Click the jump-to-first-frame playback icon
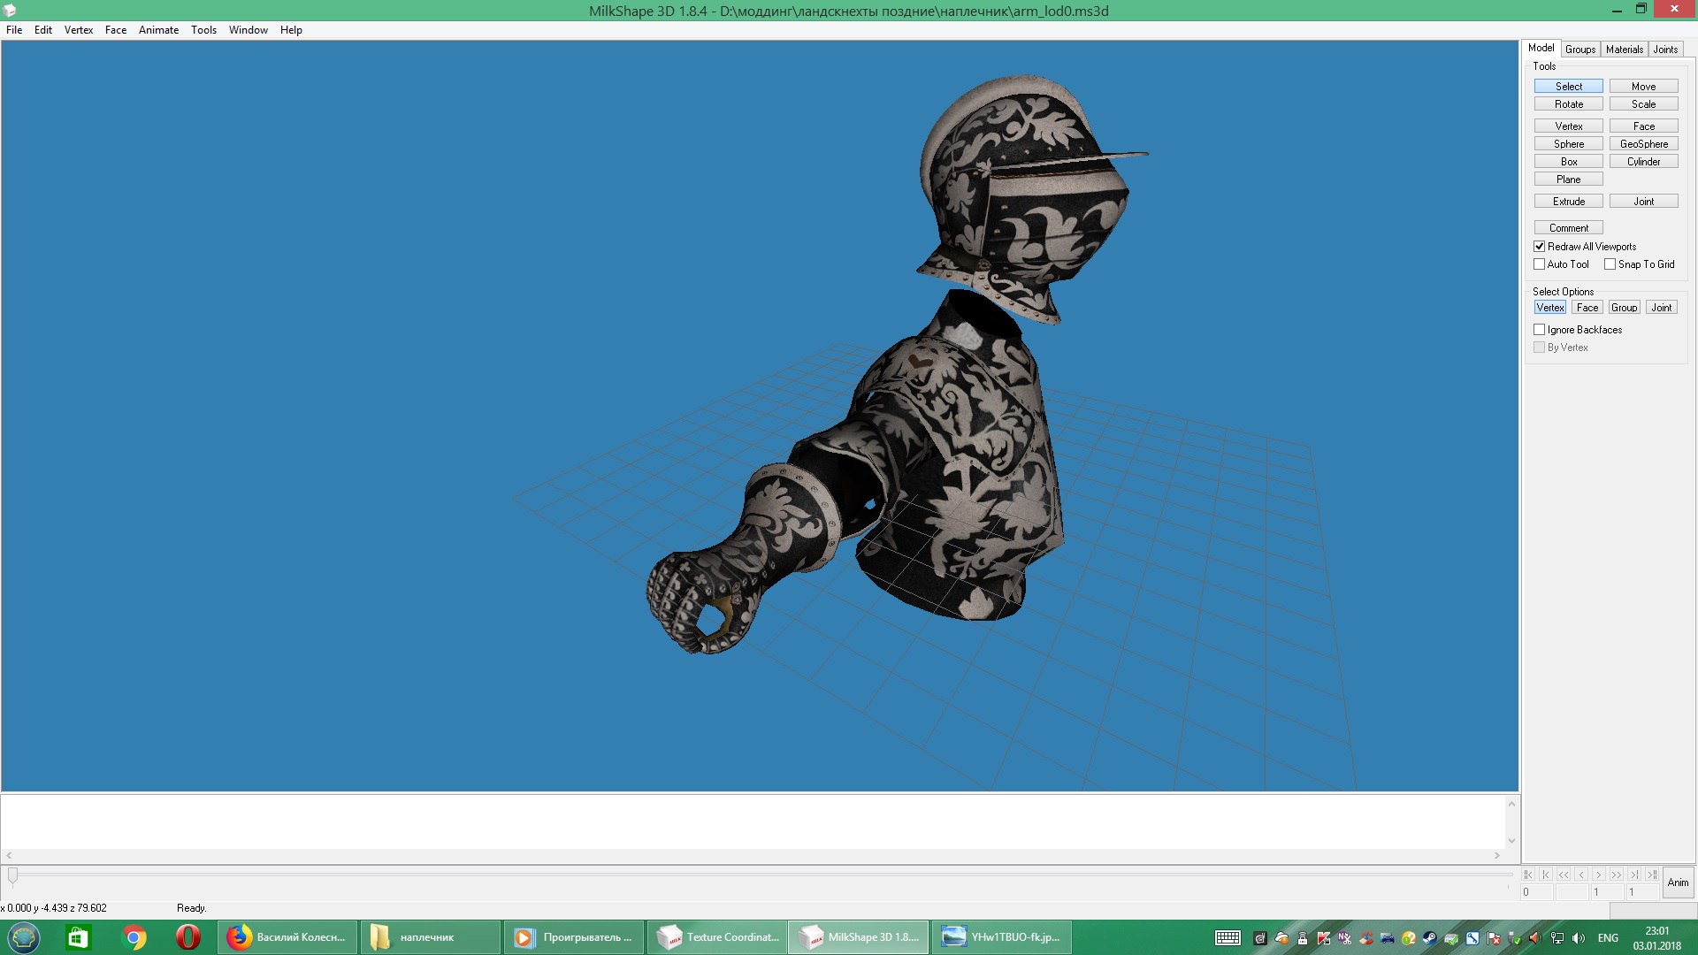The width and height of the screenshot is (1698, 955). pyautogui.click(x=1528, y=875)
